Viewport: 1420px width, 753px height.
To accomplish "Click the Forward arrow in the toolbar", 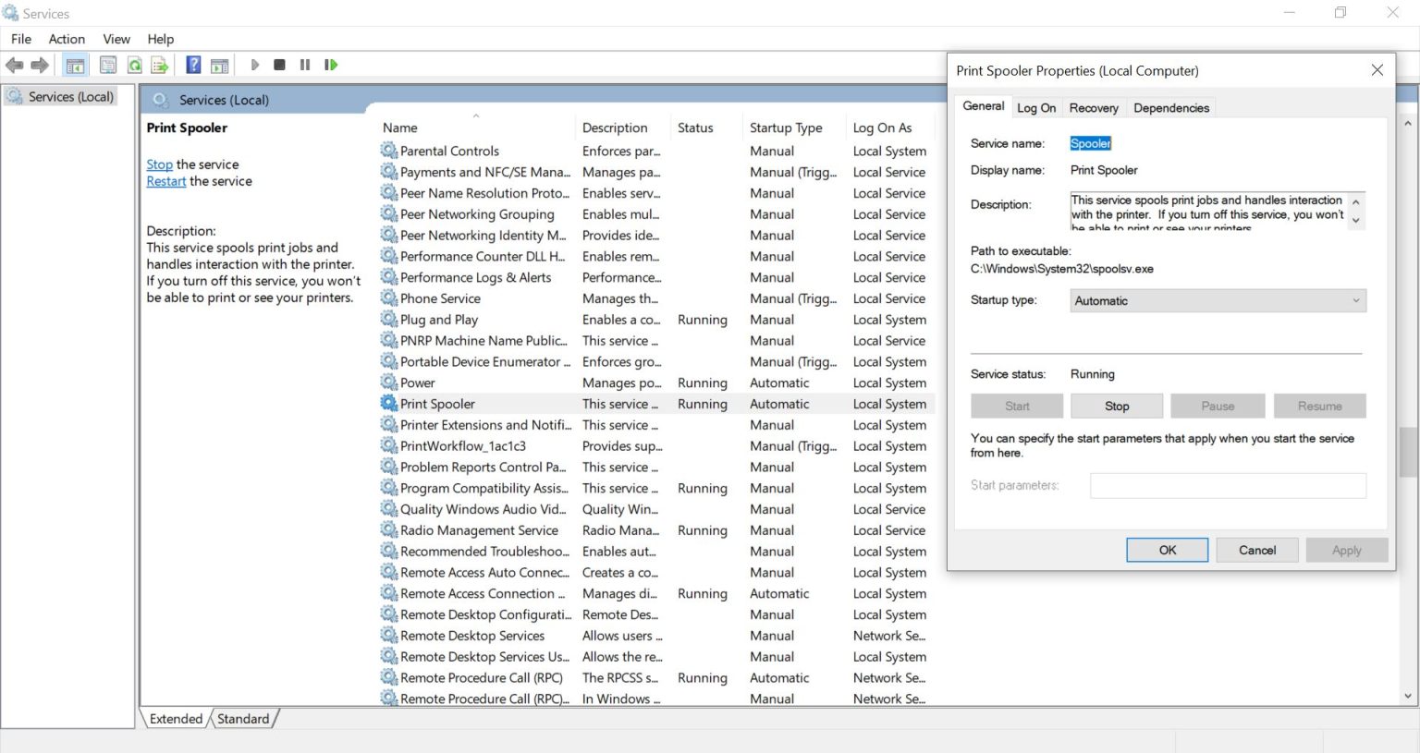I will click(40, 65).
